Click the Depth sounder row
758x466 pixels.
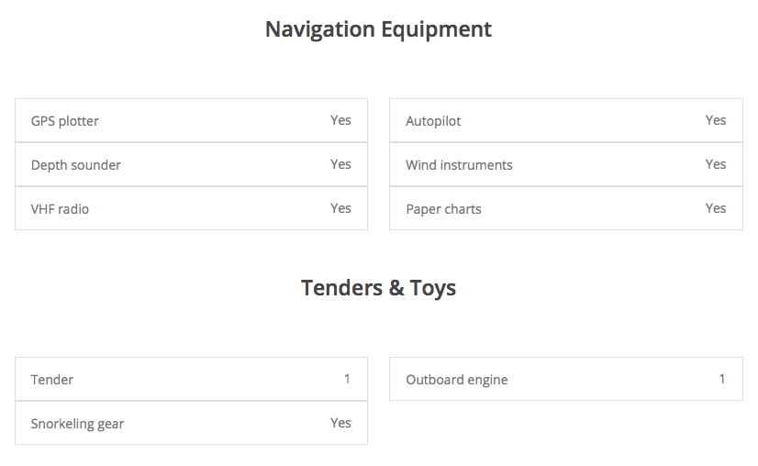coord(192,164)
